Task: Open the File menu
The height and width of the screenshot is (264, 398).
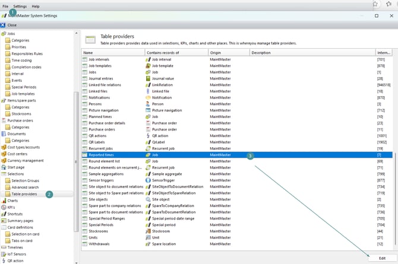Action: pyautogui.click(x=5, y=6)
